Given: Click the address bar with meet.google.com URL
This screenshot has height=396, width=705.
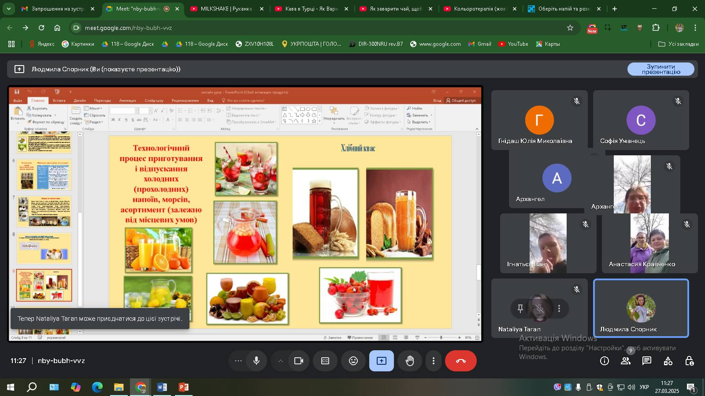Looking at the screenshot, I should 308,28.
